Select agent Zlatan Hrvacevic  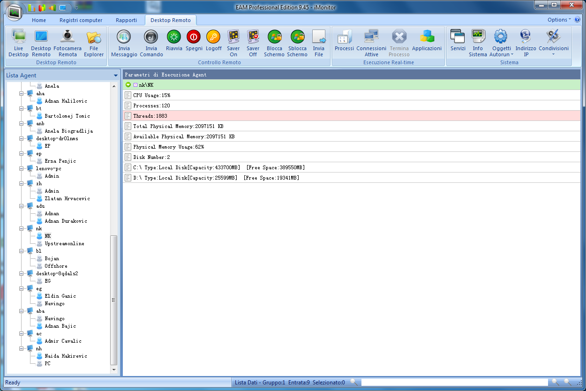coord(67,198)
